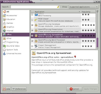The width and height of the screenshot is (101, 94).
Task: Select the OpenOffice.org Presentation row text
Action: point(59,30)
